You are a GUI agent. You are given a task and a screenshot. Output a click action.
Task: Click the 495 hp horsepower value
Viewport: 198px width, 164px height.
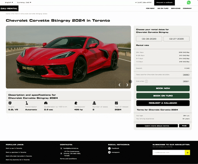click(79, 110)
